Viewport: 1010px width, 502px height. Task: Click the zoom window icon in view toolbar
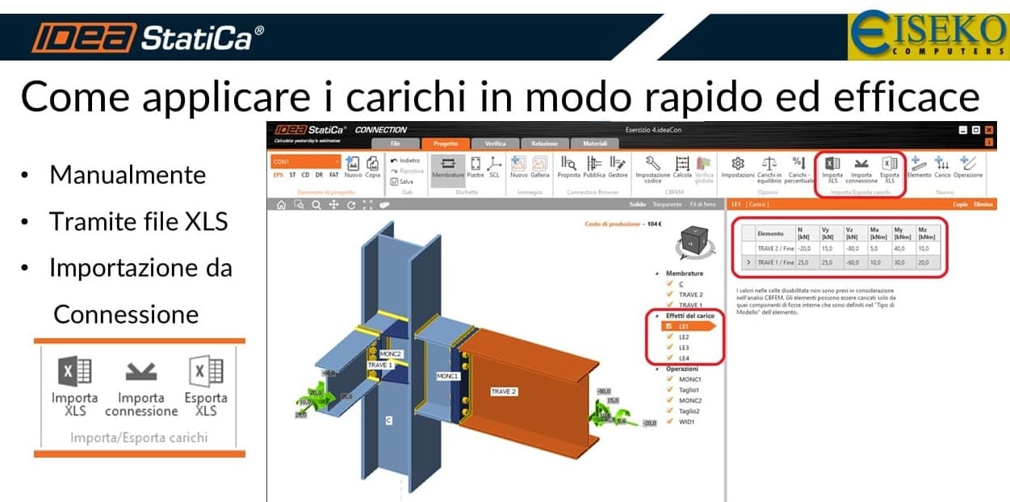299,205
